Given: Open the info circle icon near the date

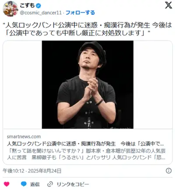Looking at the screenshot, I should pyautogui.click(x=169, y=171).
